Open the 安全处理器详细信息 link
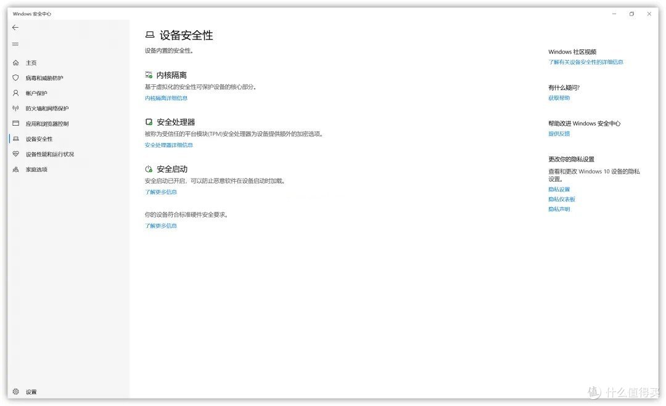Image resolution: width=666 pixels, height=406 pixels. (x=168, y=145)
